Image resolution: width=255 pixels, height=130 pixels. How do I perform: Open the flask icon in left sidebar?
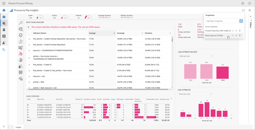pos(4,43)
